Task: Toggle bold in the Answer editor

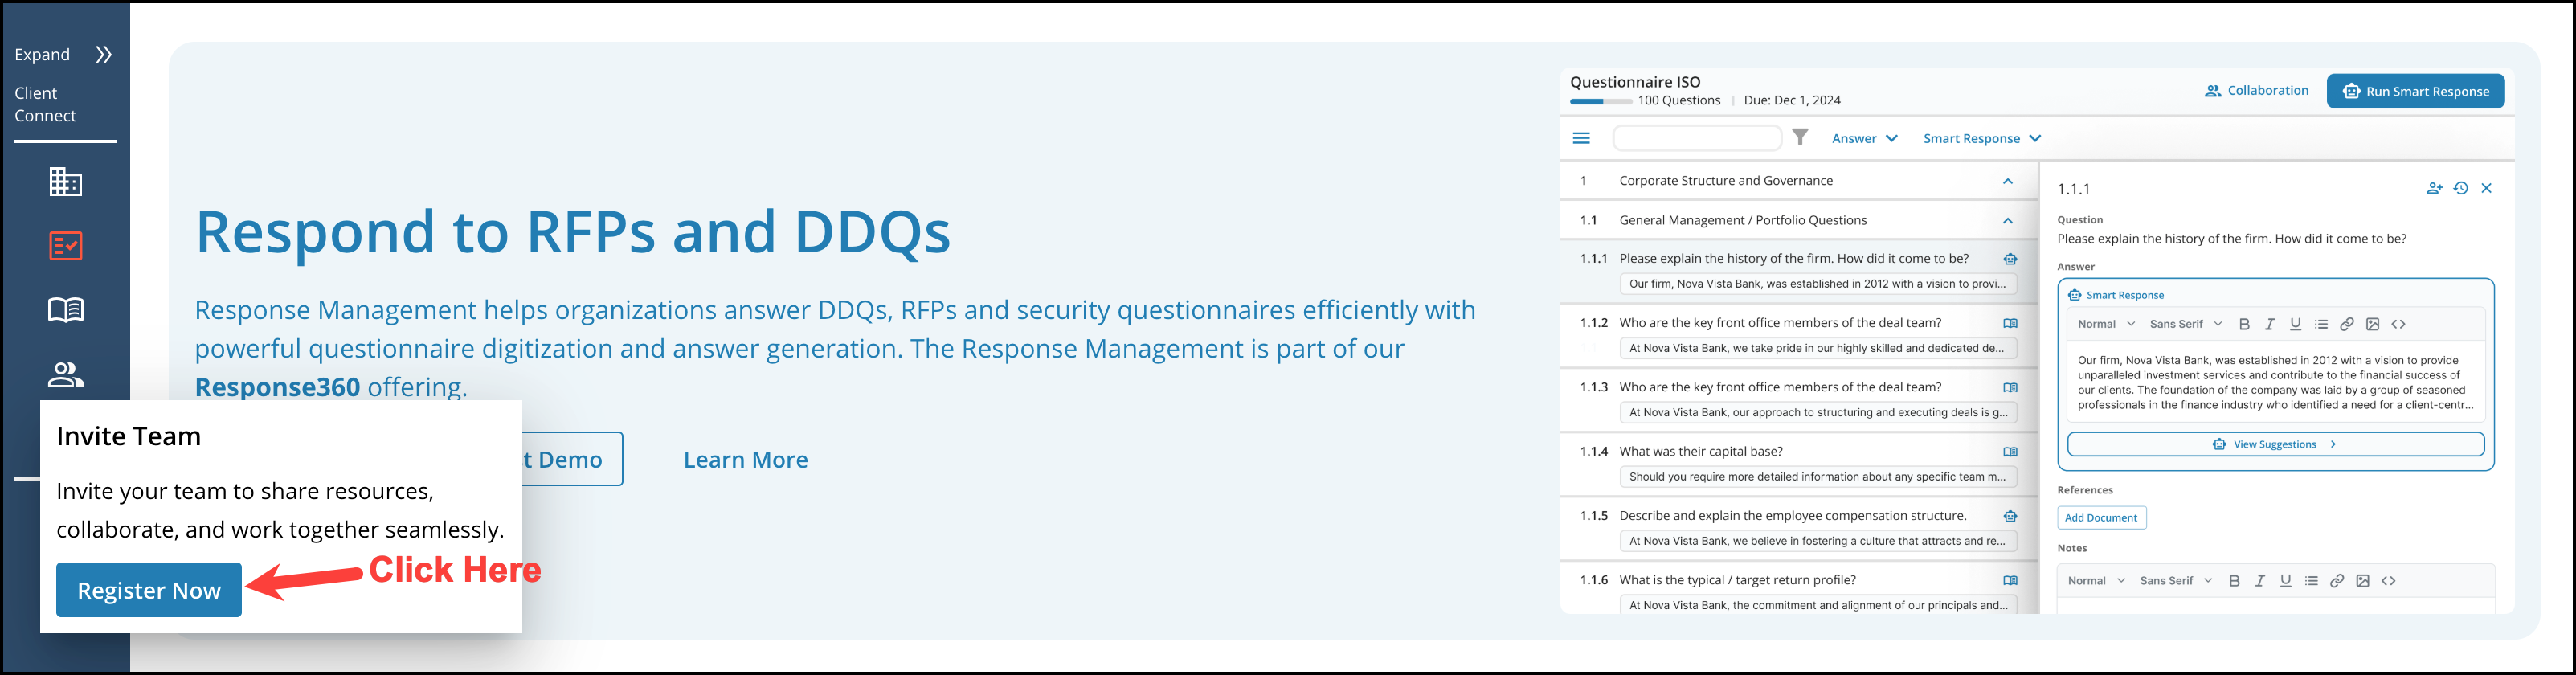Action: pyautogui.click(x=2244, y=324)
